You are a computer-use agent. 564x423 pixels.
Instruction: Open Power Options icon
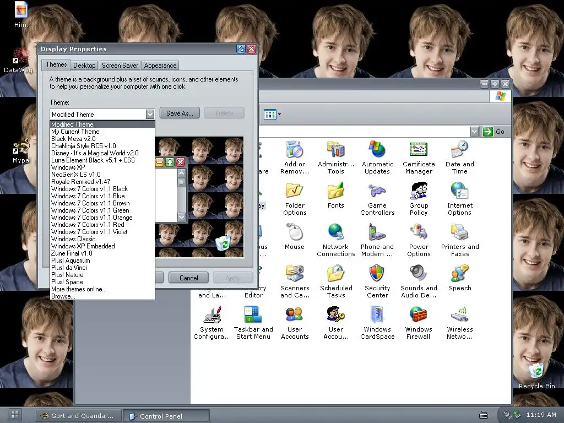419,232
